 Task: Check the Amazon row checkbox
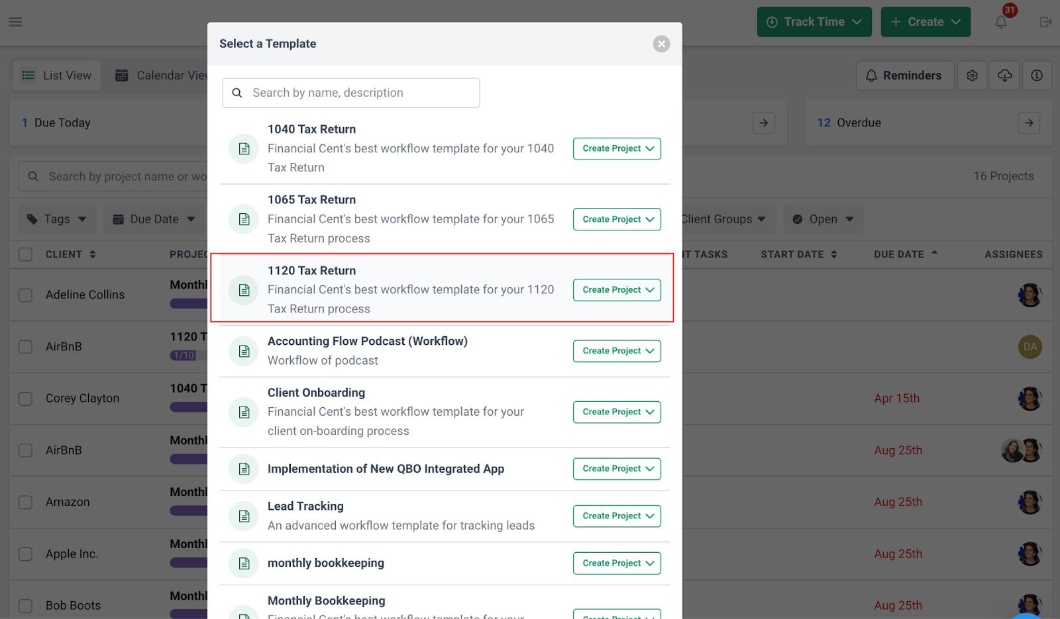(25, 502)
